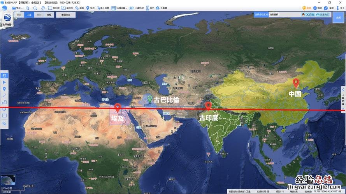Click the 定位 locate pin tool
Image resolution: width=346 pixels, height=194 pixels.
pyautogui.click(x=90, y=8)
